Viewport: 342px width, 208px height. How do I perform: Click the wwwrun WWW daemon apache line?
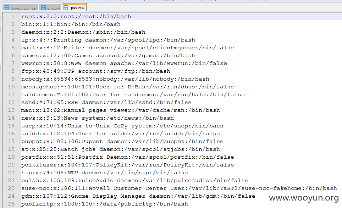(x=124, y=64)
